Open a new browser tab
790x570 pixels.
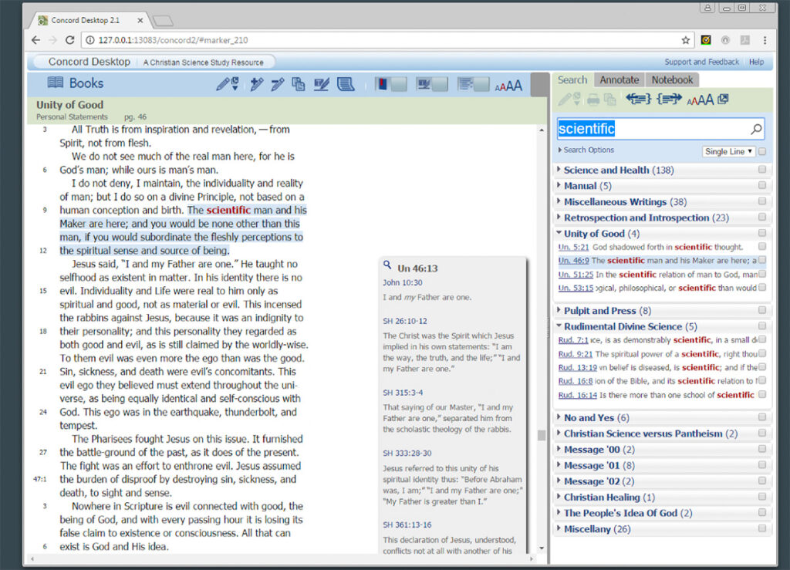(164, 21)
